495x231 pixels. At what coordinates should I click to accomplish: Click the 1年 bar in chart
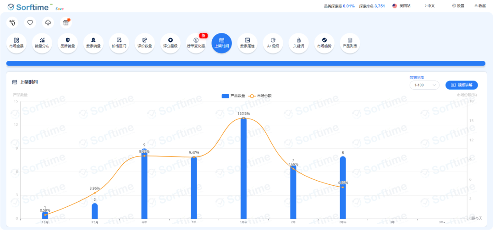point(194,188)
